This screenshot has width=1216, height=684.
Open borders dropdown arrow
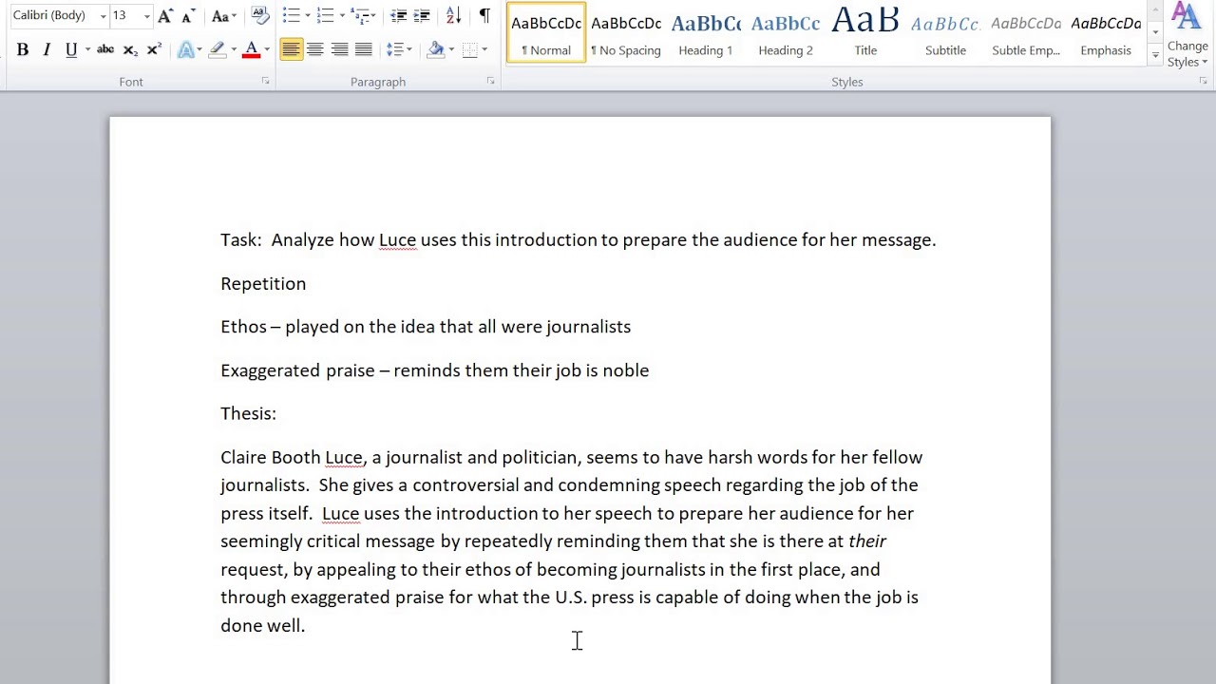(x=484, y=49)
